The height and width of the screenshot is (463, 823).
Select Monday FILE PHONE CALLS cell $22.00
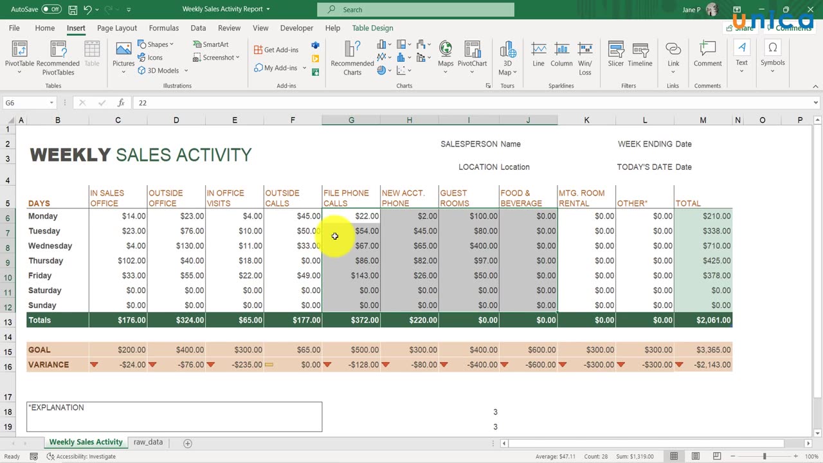(x=351, y=216)
